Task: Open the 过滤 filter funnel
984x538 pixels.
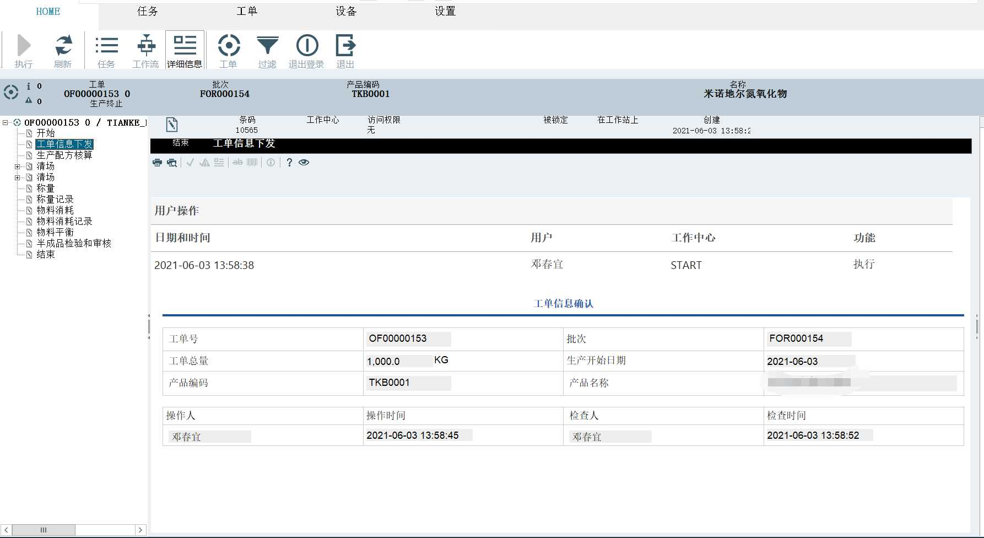Action: 268,45
